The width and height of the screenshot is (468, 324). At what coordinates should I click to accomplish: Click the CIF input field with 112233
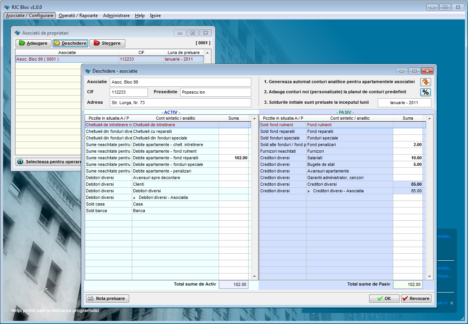point(129,92)
